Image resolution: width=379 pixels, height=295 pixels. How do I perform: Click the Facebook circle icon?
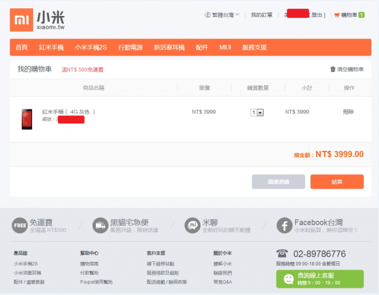pos(284,225)
